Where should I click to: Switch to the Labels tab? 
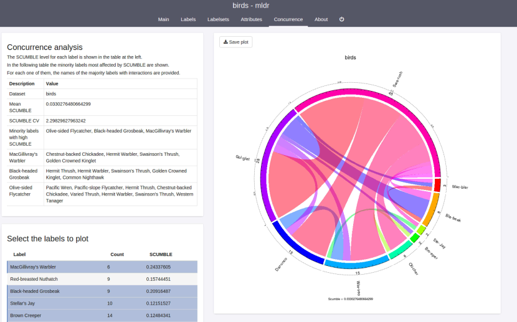188,19
